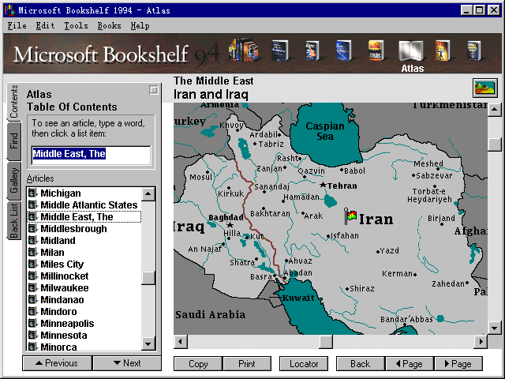The width and height of the screenshot is (505, 379).
Task: Click Baghdad on the map
Action: click(x=226, y=218)
